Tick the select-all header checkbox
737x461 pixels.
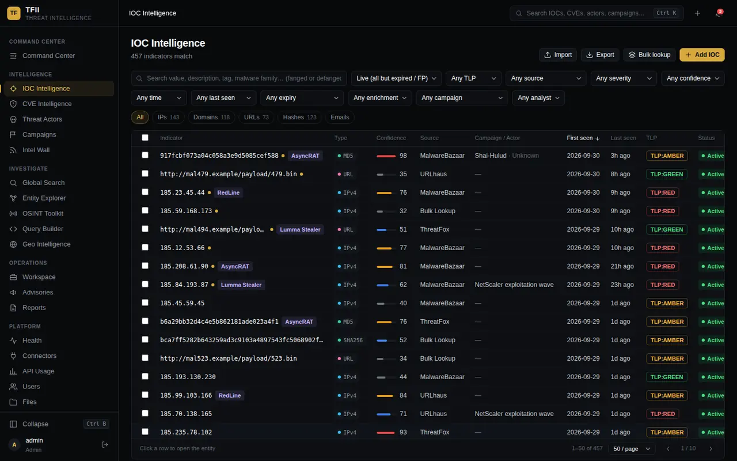[x=145, y=138]
